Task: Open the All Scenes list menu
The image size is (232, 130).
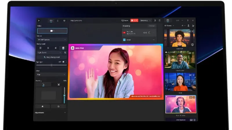Action: 169,26
